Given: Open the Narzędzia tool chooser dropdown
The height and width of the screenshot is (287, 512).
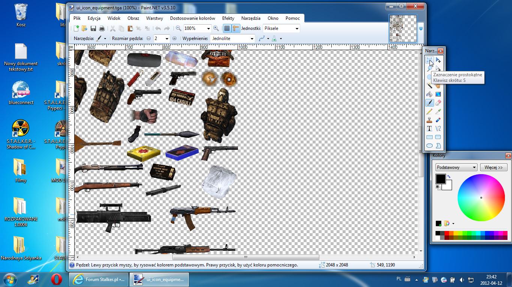Looking at the screenshot, I should [x=105, y=38].
